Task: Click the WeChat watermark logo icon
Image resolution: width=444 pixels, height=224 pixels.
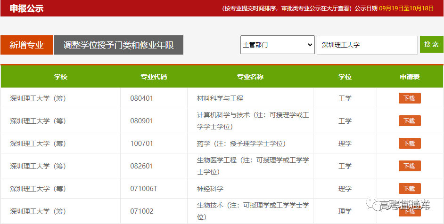Action: (x=375, y=205)
